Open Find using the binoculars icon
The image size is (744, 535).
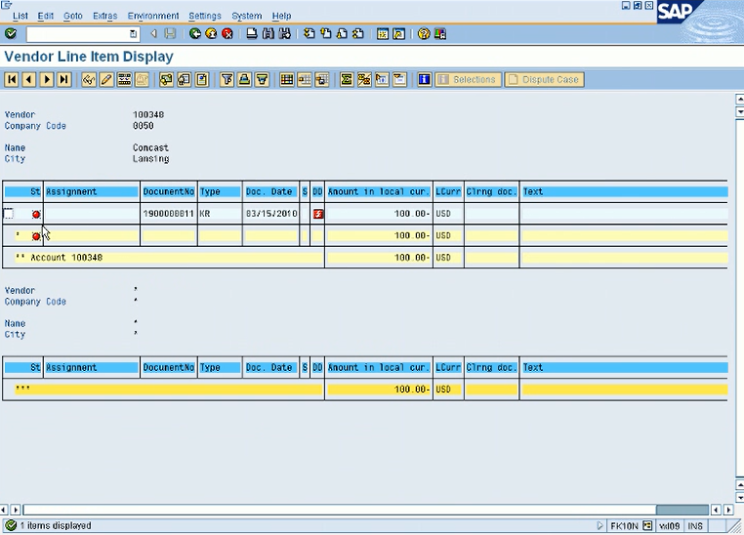[x=269, y=33]
